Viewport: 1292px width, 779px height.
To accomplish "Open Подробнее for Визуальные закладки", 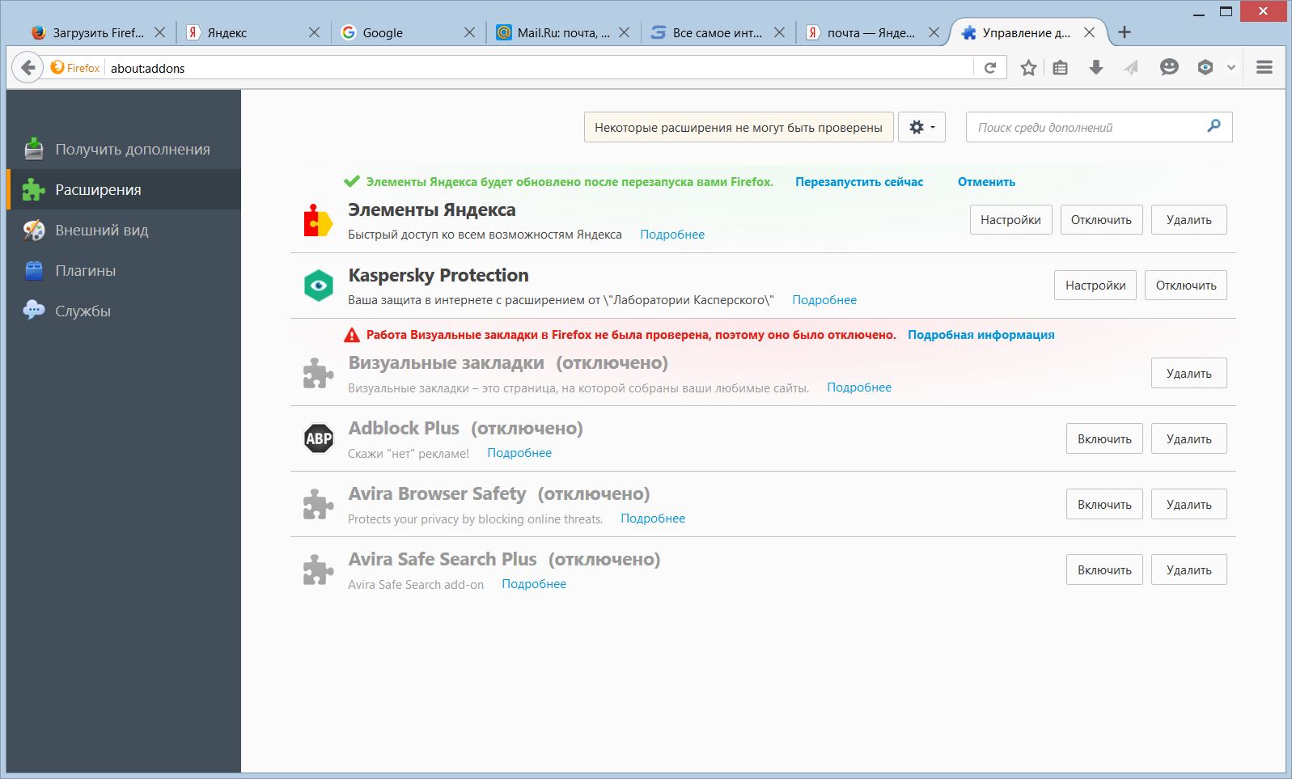I will 859,387.
